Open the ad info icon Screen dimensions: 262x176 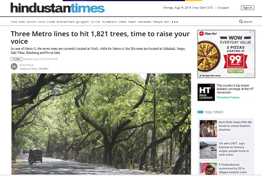tap(250, 31)
